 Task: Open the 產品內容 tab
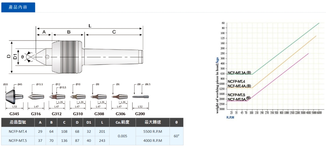pyautogui.click(x=18, y=7)
